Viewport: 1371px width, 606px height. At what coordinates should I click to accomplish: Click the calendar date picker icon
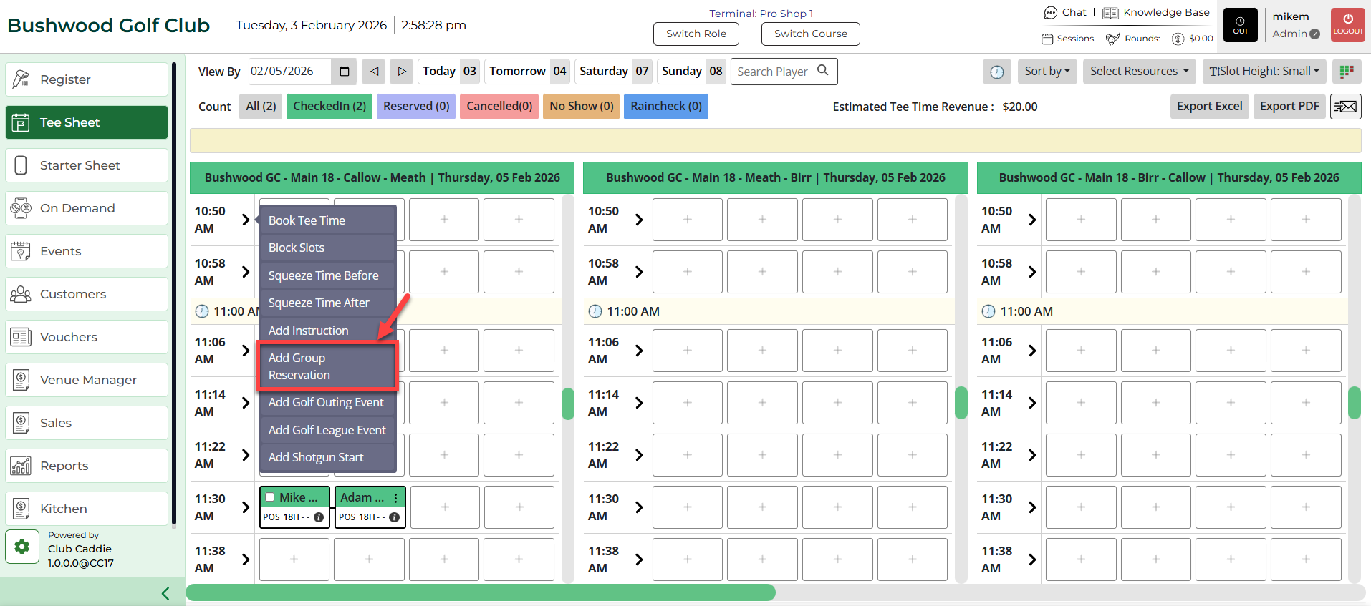pyautogui.click(x=344, y=72)
